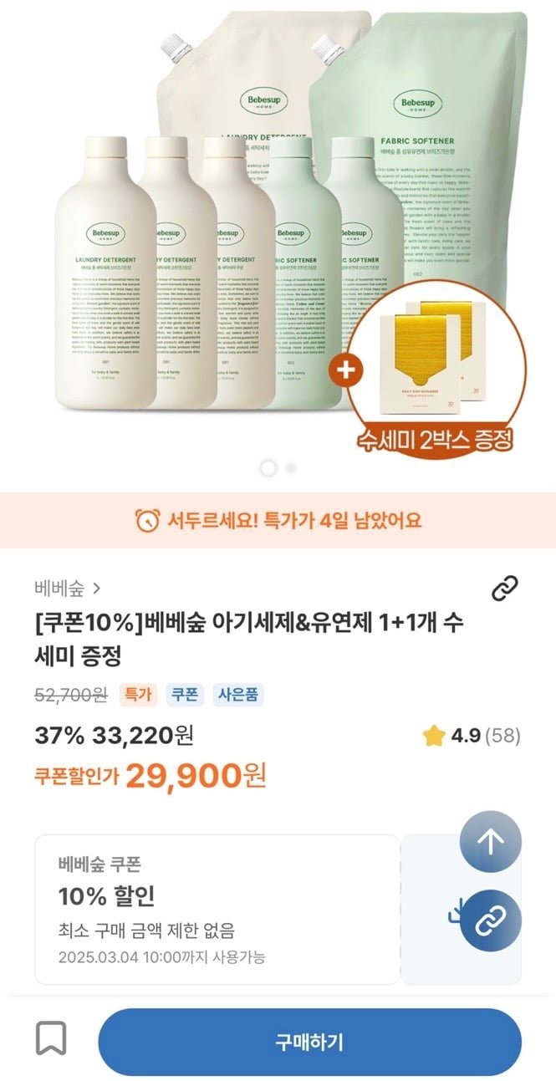Open the reviews count (58)

click(502, 736)
